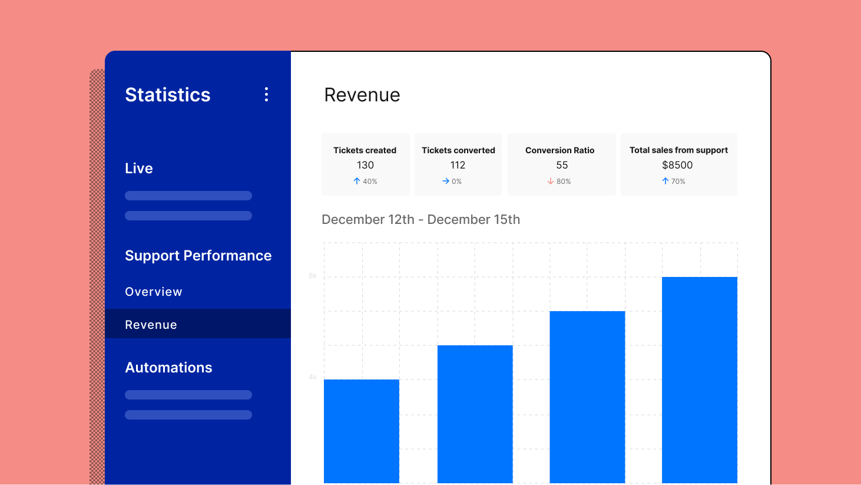The image size is (861, 485).
Task: Open the Automations section heading
Action: (168, 368)
